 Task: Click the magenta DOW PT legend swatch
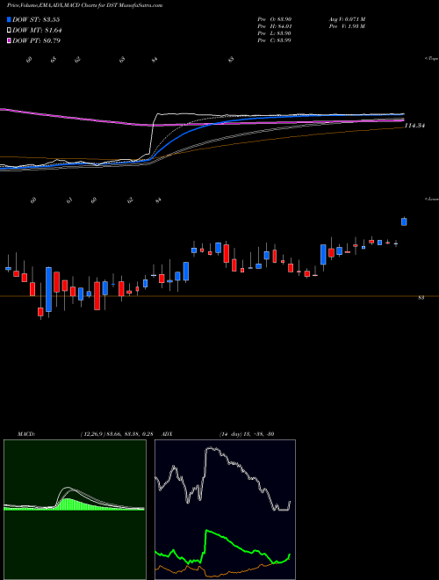10,40
